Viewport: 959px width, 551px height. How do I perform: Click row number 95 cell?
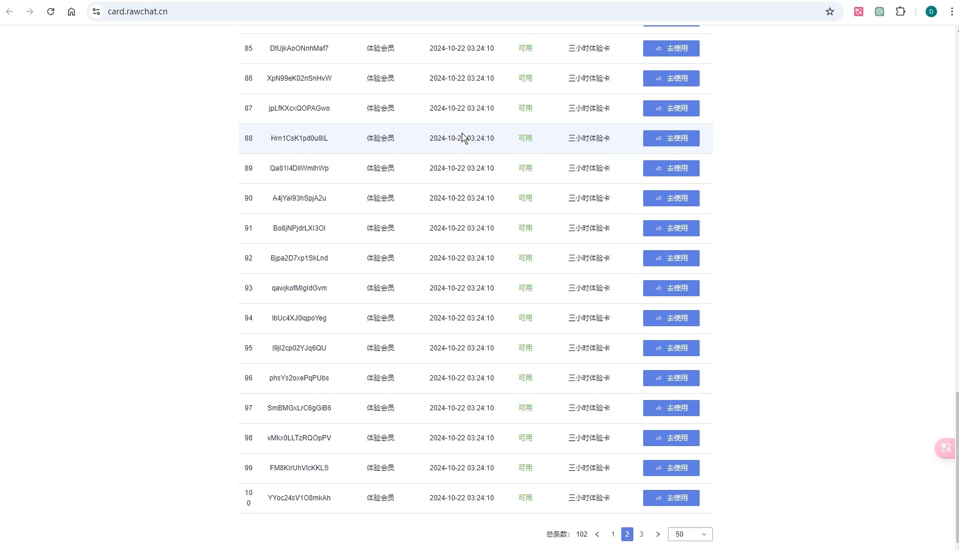(x=248, y=348)
